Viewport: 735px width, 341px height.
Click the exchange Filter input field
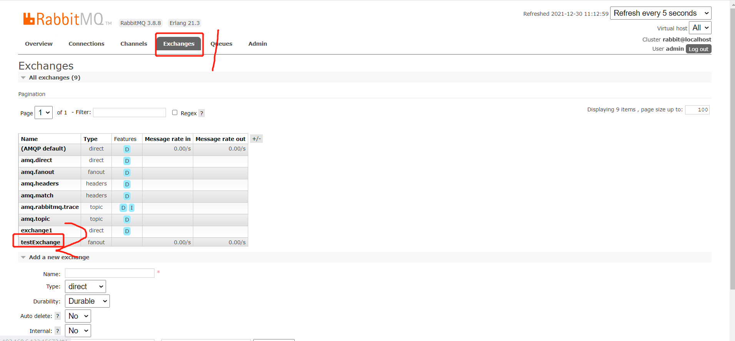click(129, 113)
